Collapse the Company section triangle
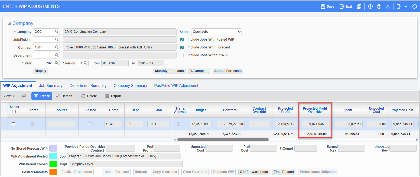Image resolution: width=420 pixels, height=177 pixels. pos(9,23)
